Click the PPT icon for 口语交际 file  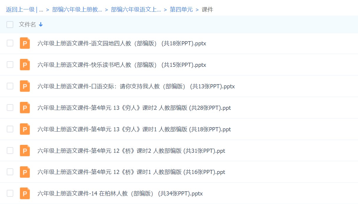pyautogui.click(x=25, y=86)
